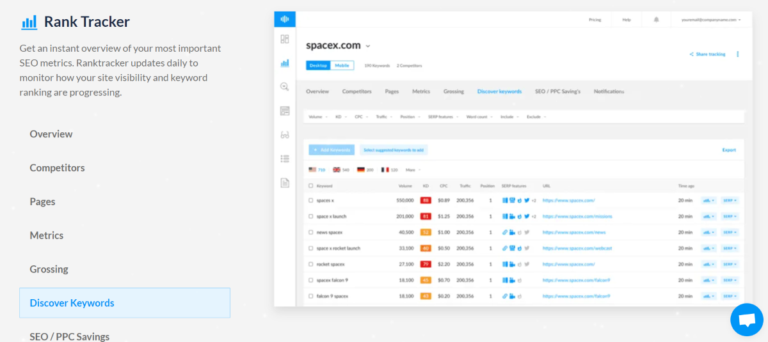Select Discover Keywords in left feature list
This screenshot has width=768, height=342.
[125, 303]
